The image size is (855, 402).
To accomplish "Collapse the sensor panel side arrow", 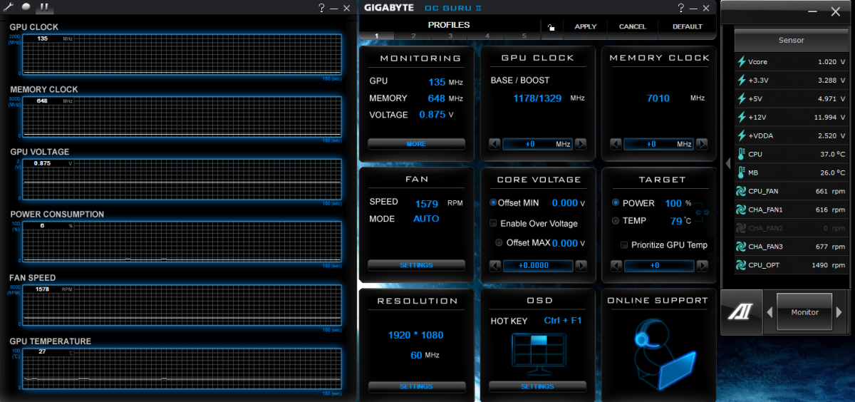I will click(727, 163).
